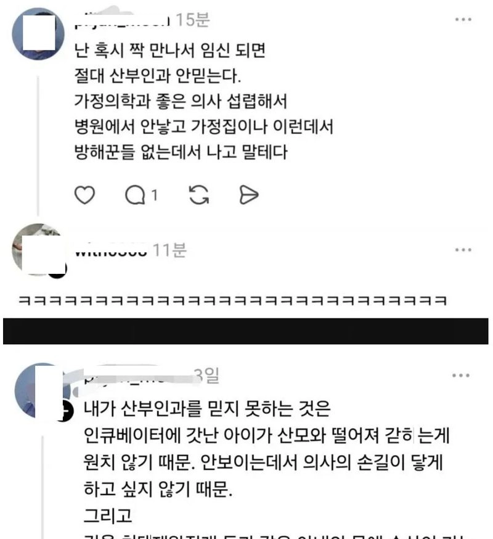Open the username next to 15분

[x=122, y=20]
